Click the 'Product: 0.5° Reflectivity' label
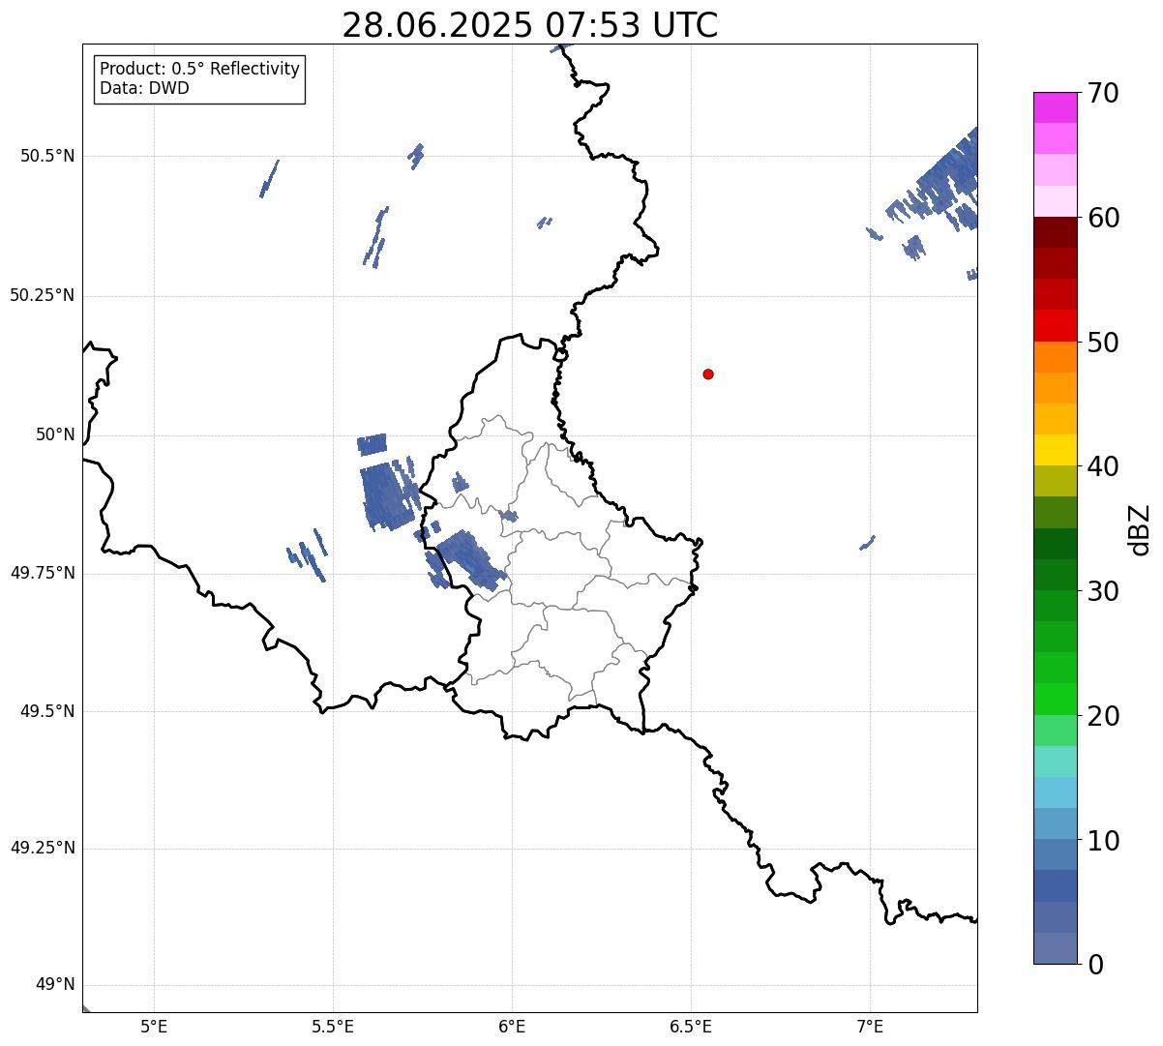Viewport: 1163px width, 1046px height. click(199, 69)
